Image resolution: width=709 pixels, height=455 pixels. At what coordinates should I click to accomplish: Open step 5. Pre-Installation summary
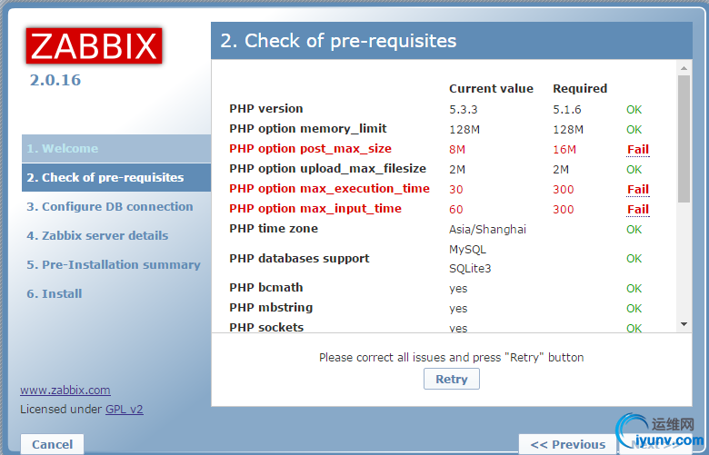pyautogui.click(x=114, y=264)
